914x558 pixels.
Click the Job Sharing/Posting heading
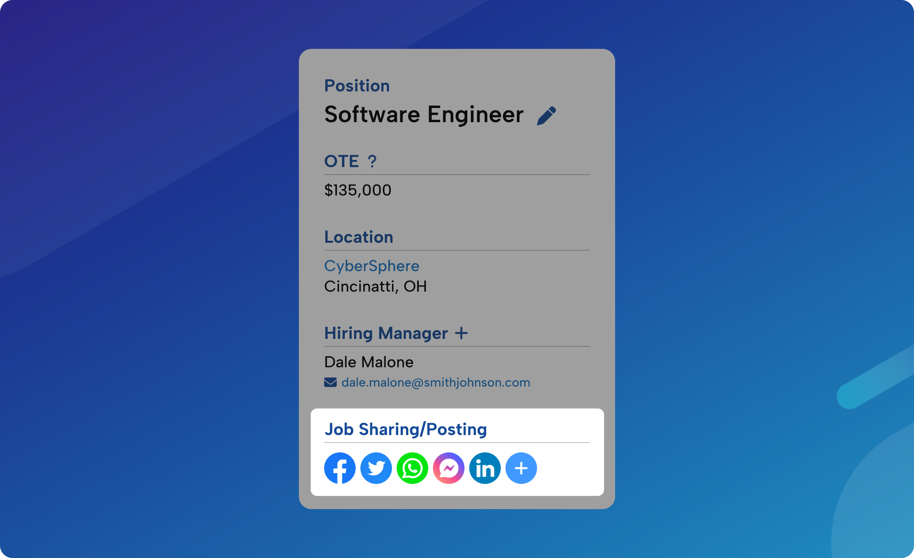(x=405, y=429)
